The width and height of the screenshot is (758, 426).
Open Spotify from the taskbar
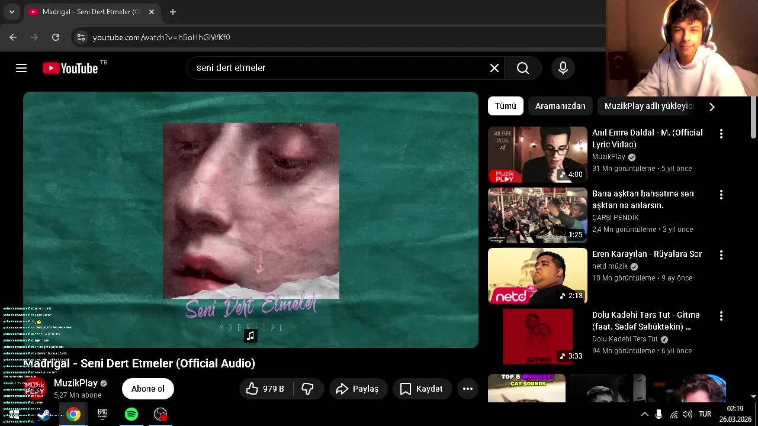pyautogui.click(x=131, y=414)
